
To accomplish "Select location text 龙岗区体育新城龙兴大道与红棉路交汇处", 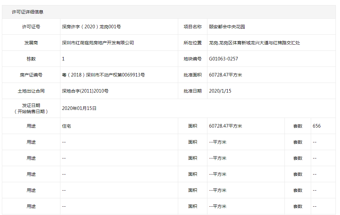I will tap(259, 43).
